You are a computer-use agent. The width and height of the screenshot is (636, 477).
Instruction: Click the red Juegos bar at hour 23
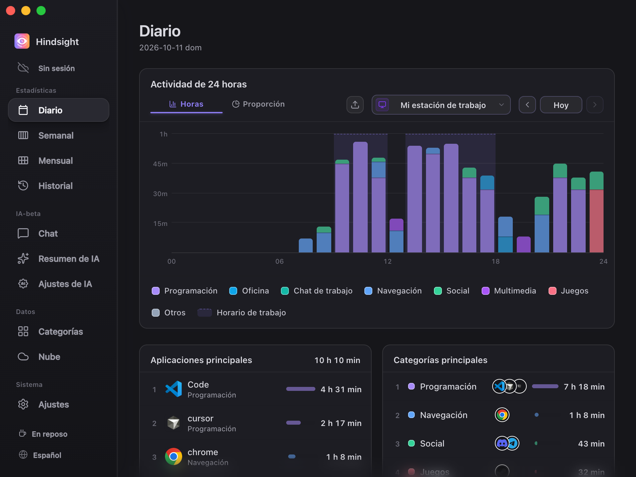coord(596,221)
